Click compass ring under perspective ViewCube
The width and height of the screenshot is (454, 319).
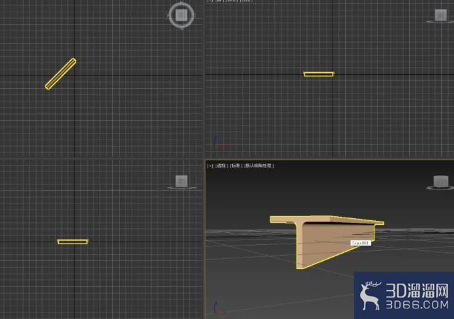[x=441, y=188]
